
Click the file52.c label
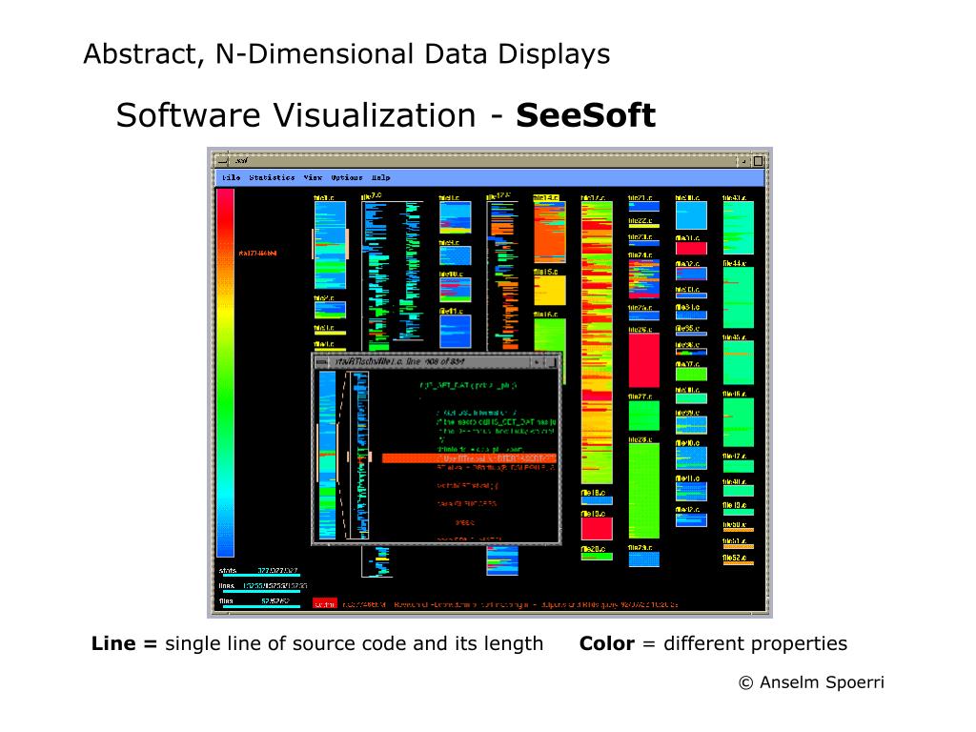[x=735, y=558]
